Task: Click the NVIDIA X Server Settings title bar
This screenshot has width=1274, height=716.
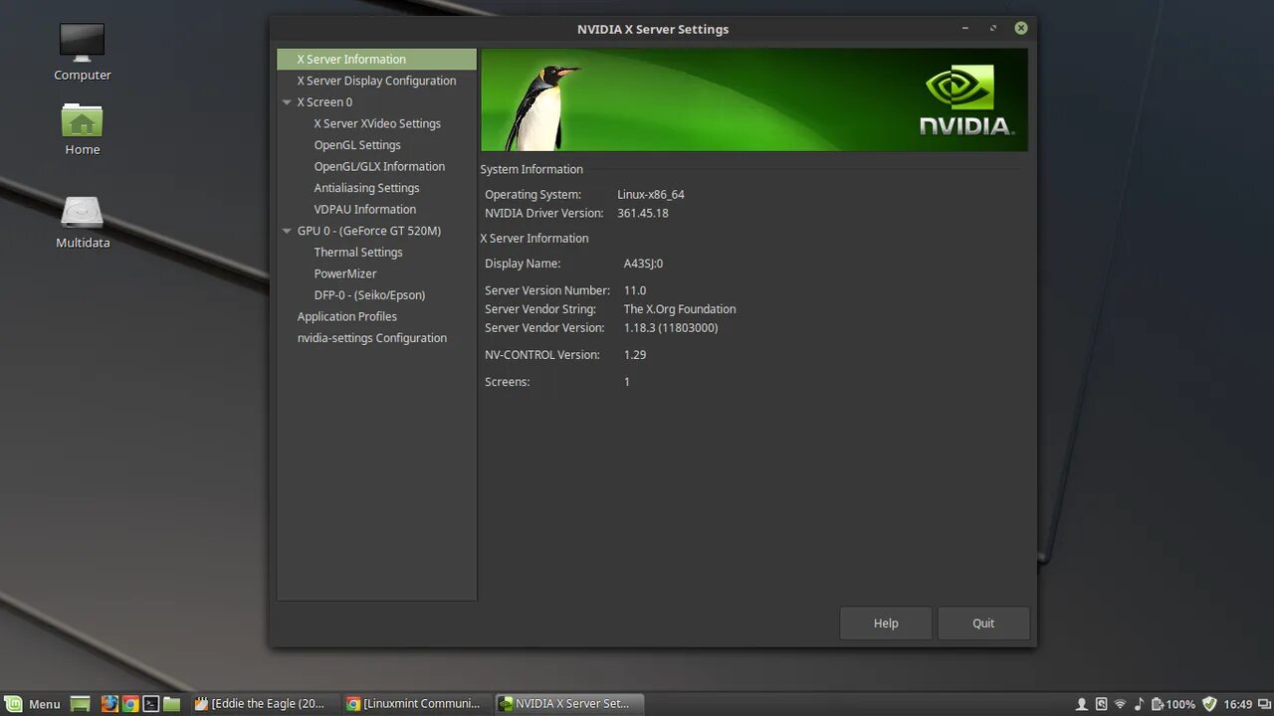Action: tap(653, 29)
